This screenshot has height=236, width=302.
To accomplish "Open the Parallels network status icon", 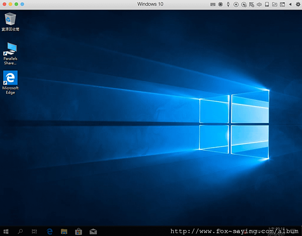I will pos(252,5).
